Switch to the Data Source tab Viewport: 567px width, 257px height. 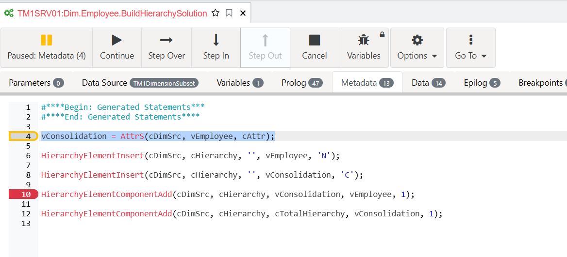click(x=140, y=83)
